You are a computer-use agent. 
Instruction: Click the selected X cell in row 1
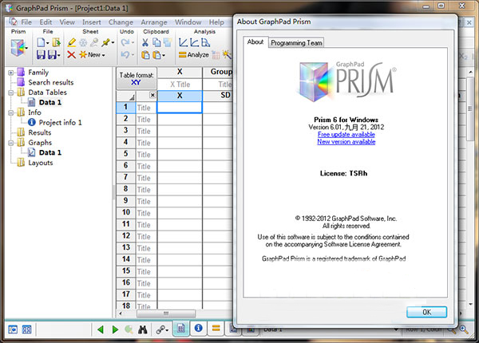coord(180,108)
